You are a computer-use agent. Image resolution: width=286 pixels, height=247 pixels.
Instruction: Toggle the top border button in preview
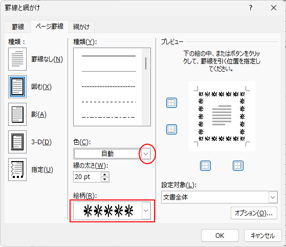[171, 103]
